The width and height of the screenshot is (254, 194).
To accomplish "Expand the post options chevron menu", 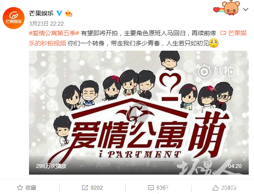I will 246,9.
